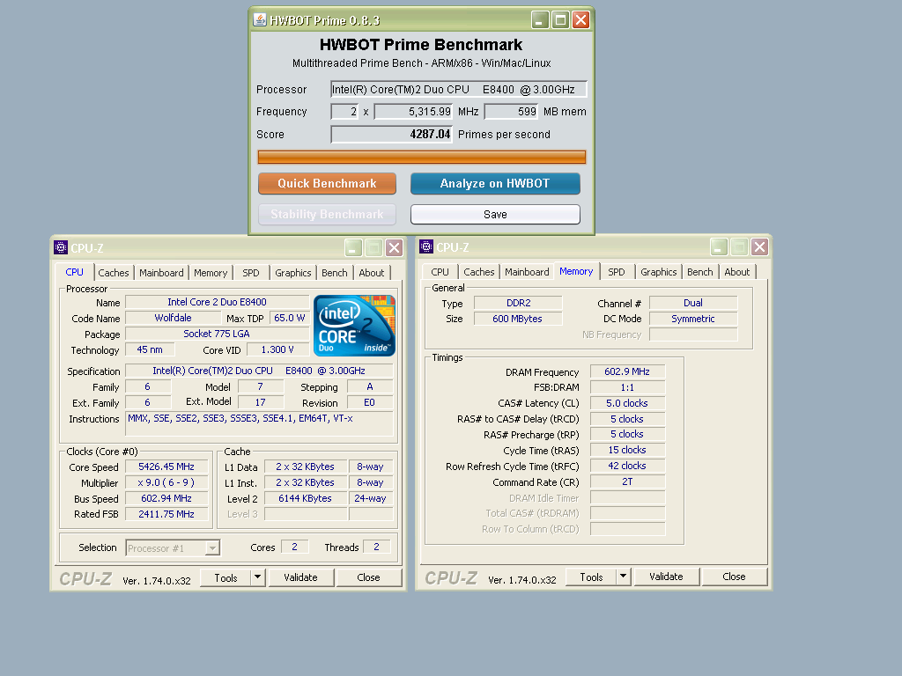Open SPD tab in left CPU-Z window
This screenshot has height=676, width=902.
click(x=251, y=273)
